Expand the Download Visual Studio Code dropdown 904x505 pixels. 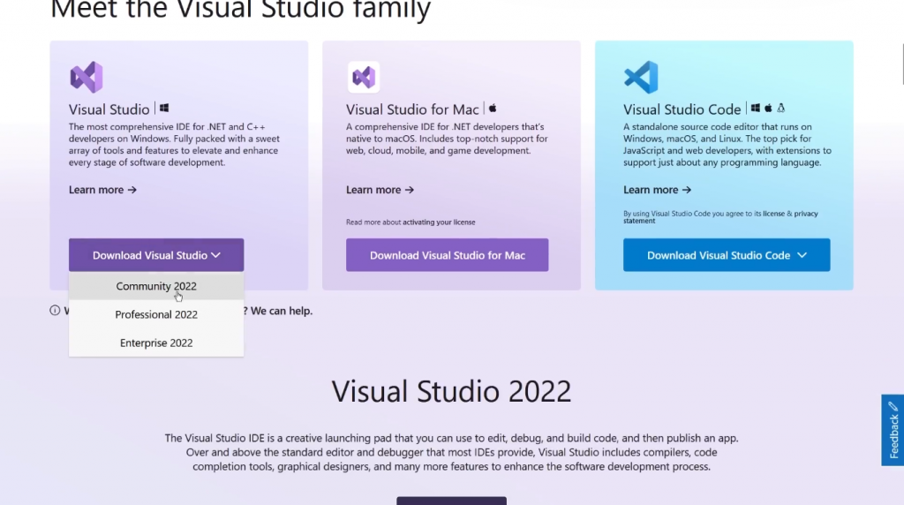[x=727, y=255]
